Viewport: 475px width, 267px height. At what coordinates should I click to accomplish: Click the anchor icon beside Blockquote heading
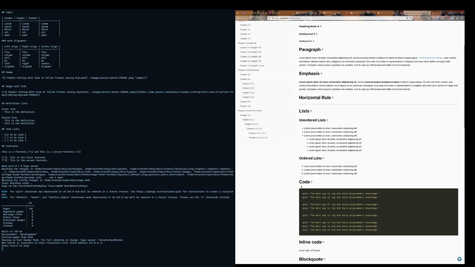click(325, 259)
